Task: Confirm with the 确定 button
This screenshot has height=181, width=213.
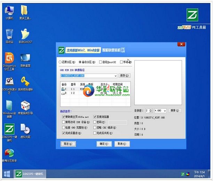Action: [104, 144]
